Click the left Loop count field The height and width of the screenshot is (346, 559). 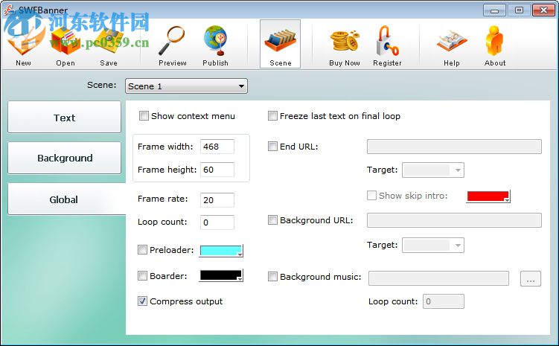coord(217,222)
